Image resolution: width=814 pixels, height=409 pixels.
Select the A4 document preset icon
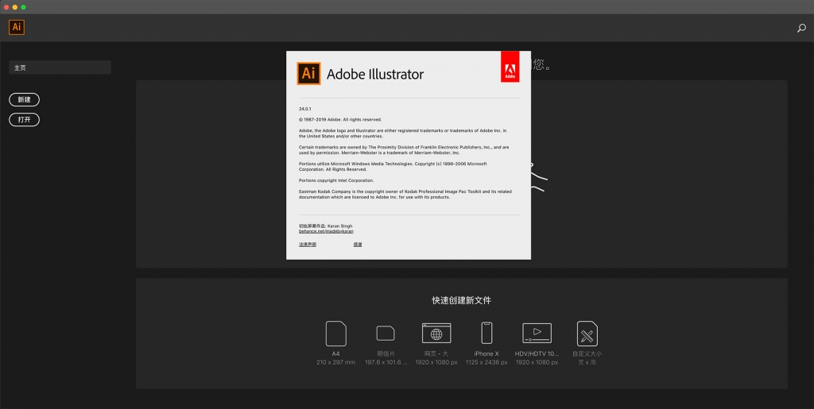click(x=336, y=334)
